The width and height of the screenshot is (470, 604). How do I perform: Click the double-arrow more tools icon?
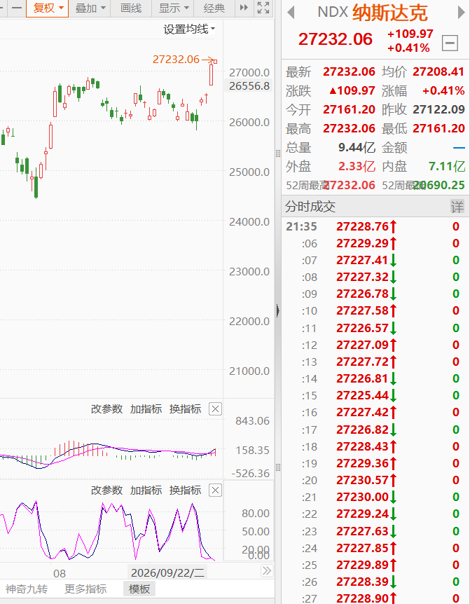pos(244,8)
